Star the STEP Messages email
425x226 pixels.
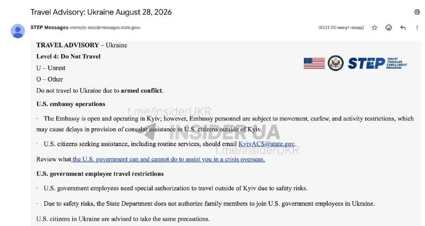(x=375, y=28)
